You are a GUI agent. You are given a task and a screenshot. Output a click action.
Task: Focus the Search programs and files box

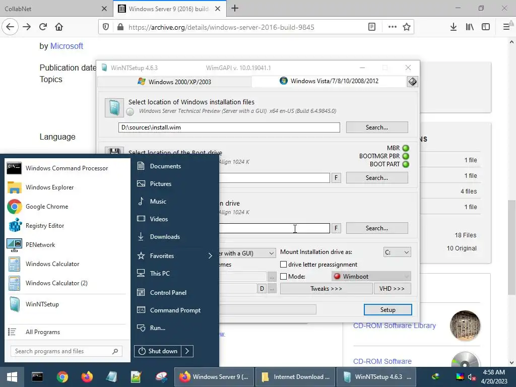click(x=67, y=351)
